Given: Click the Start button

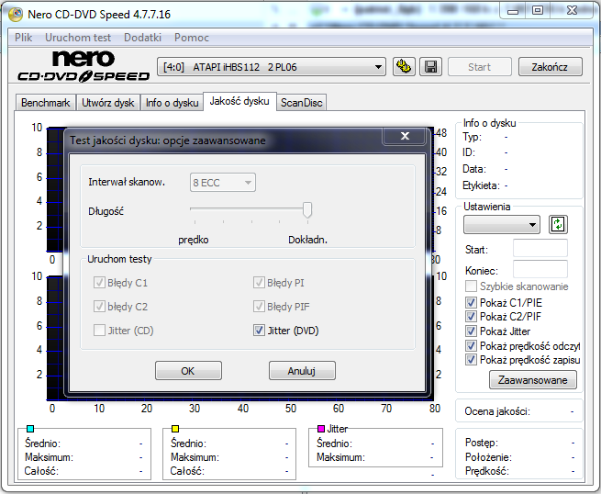Looking at the screenshot, I should click(x=480, y=67).
